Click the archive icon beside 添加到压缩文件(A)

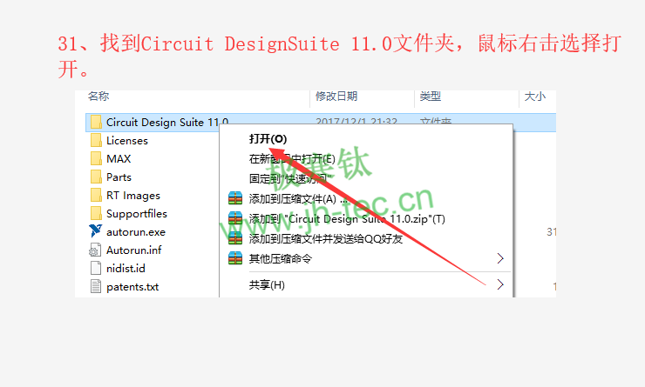[x=235, y=198]
